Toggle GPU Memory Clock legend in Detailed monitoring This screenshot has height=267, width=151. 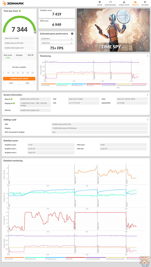click(x=116, y=258)
